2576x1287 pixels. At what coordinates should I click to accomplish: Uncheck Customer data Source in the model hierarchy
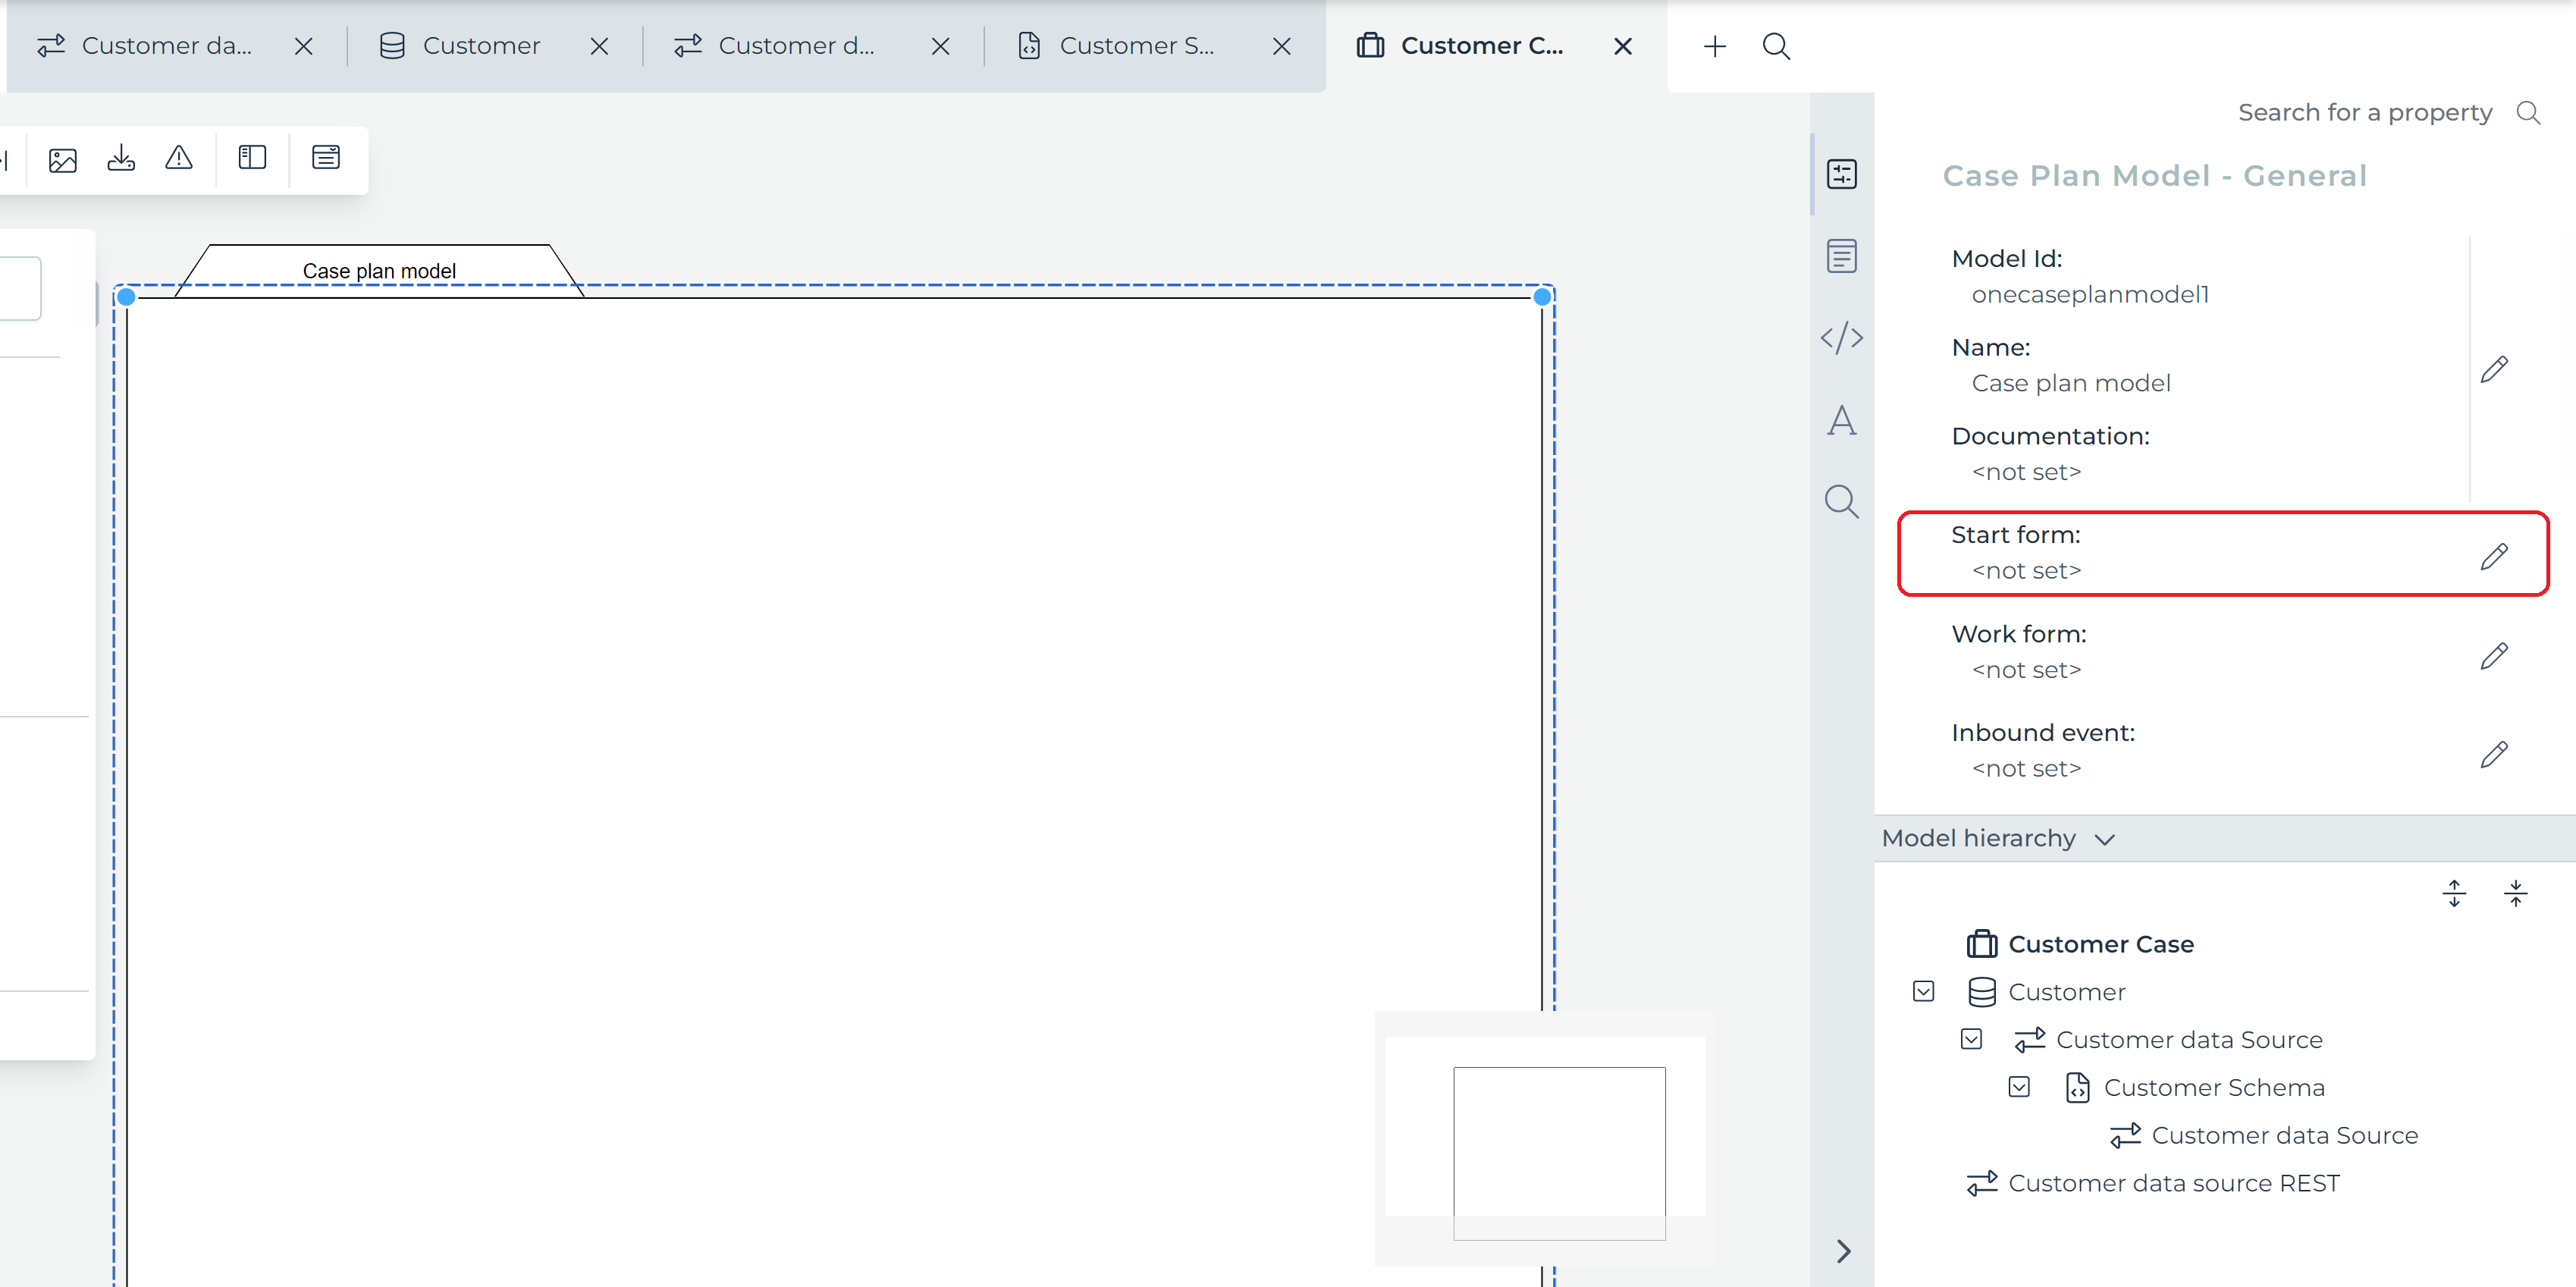[1971, 1039]
